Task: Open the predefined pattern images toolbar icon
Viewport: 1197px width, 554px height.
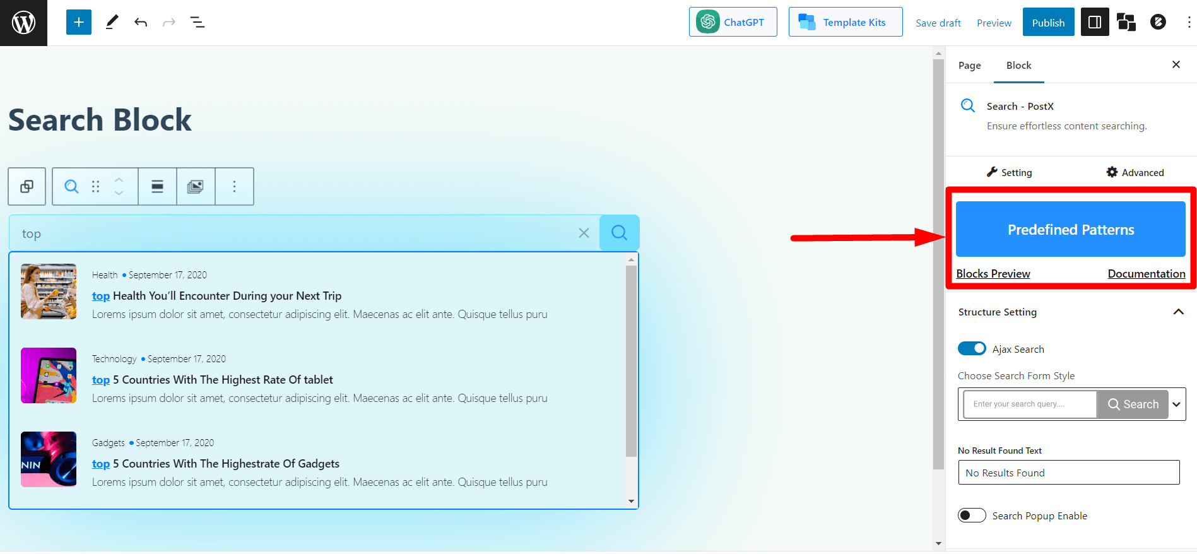Action: 196,186
